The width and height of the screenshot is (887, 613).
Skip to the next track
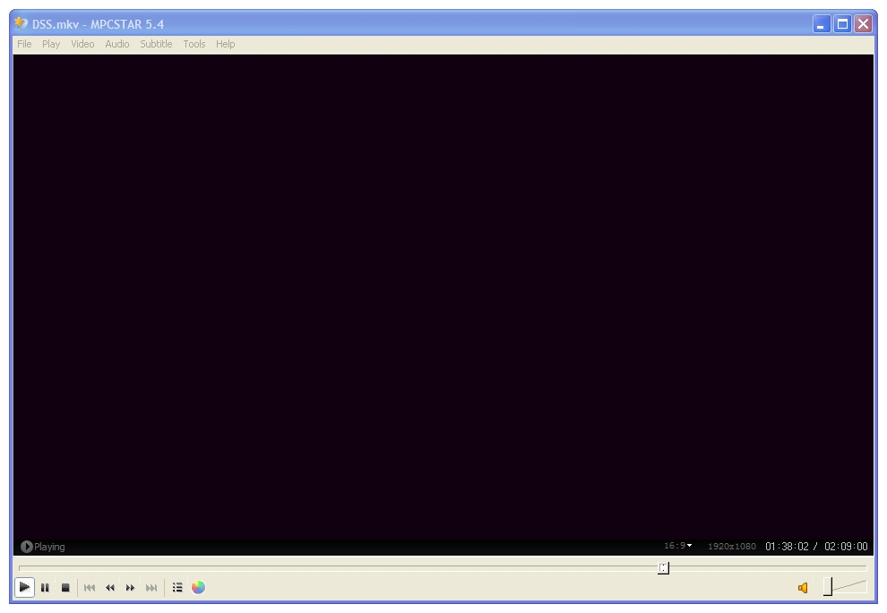click(x=151, y=588)
